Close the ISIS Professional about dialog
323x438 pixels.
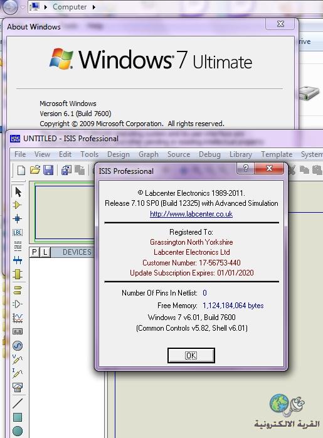[x=270, y=168]
